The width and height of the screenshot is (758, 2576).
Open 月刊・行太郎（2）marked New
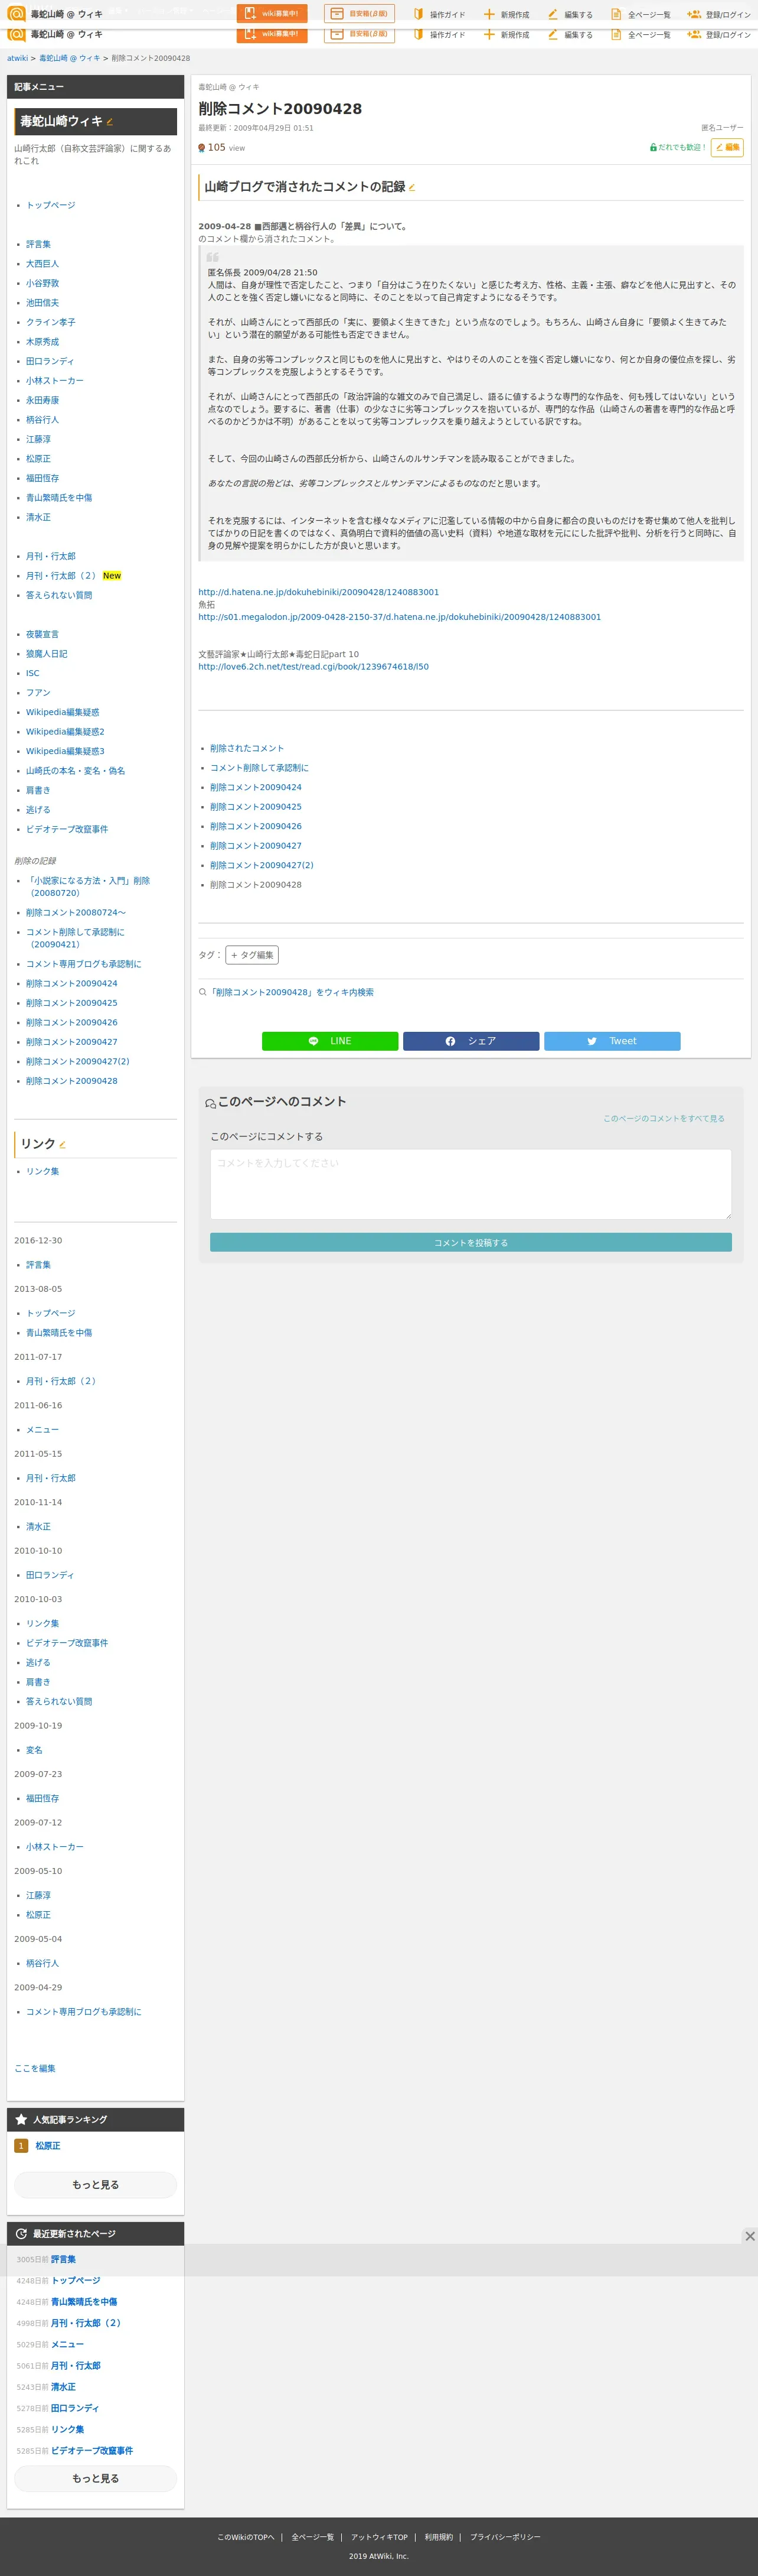pyautogui.click(x=61, y=576)
